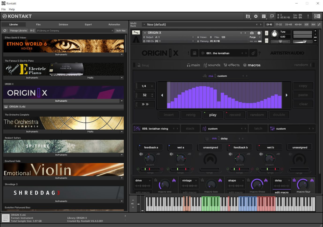Click the link arrow icon above feedback a knob

coord(158,154)
